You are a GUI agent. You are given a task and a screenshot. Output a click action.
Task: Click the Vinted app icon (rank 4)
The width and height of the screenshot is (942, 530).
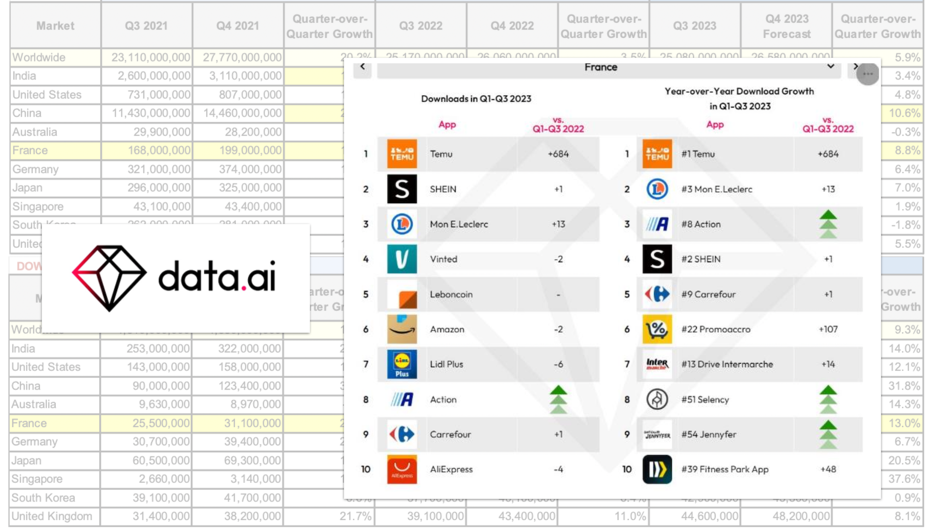coord(399,258)
